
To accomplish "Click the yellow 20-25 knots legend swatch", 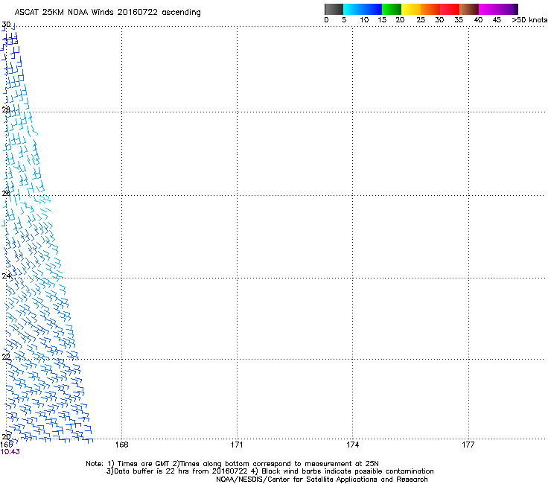I will click(x=411, y=9).
